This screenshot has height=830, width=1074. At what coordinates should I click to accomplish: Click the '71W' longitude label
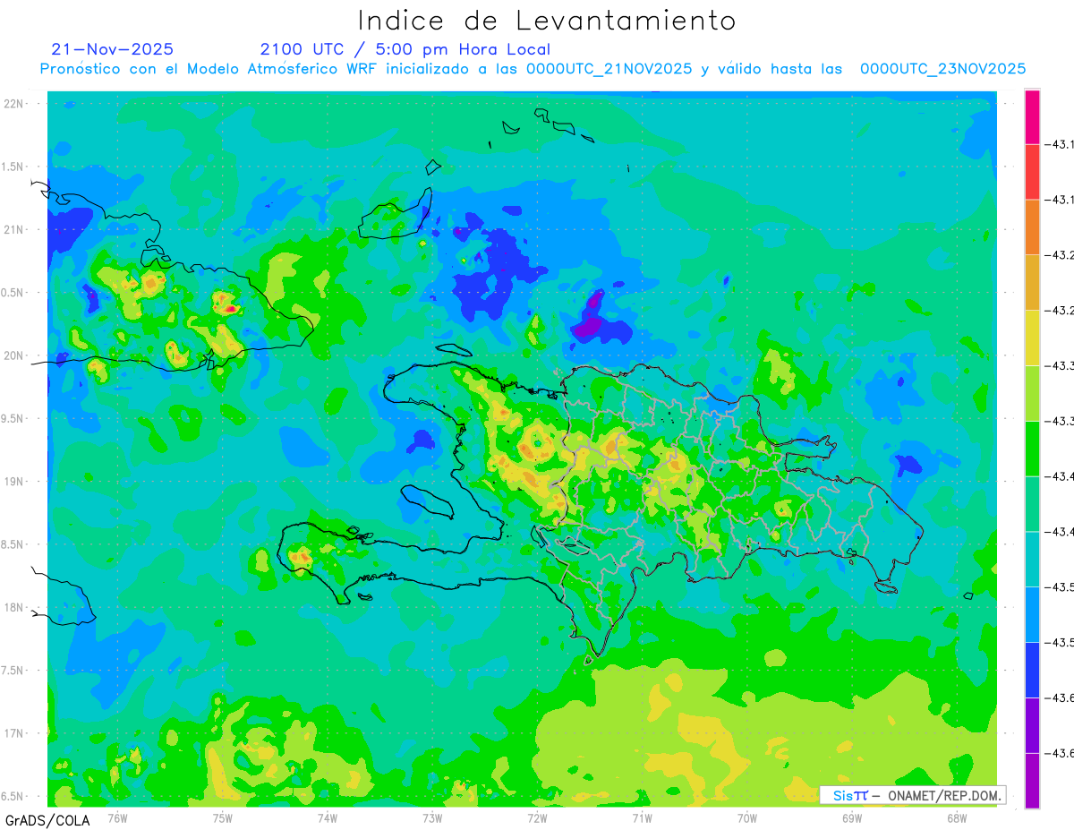[x=642, y=818]
